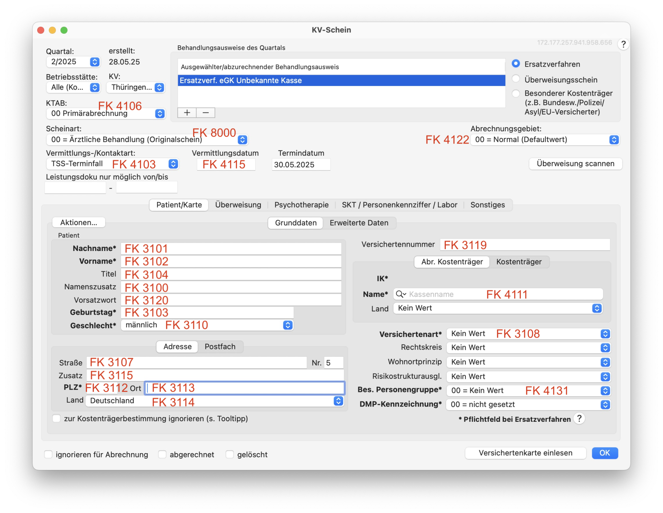The width and height of the screenshot is (663, 513).
Task: Tick the abgerechnet checkbox
Action: (162, 454)
